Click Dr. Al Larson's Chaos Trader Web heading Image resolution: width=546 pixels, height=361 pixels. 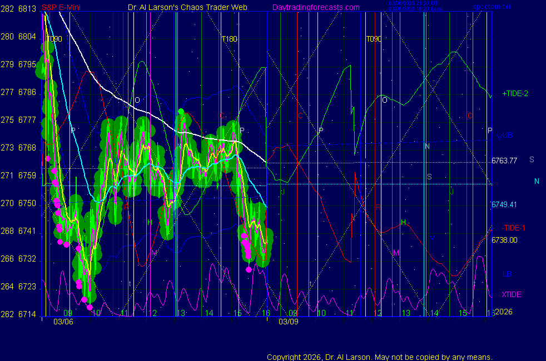[x=183, y=7]
